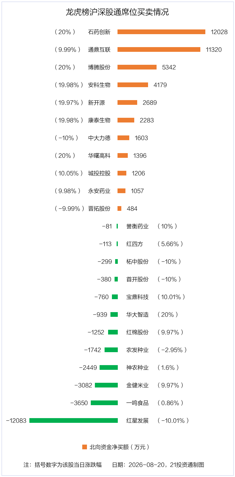This screenshot has width=235, height=477.
Task: Select the 金健米业 stock label
Action: (x=137, y=385)
